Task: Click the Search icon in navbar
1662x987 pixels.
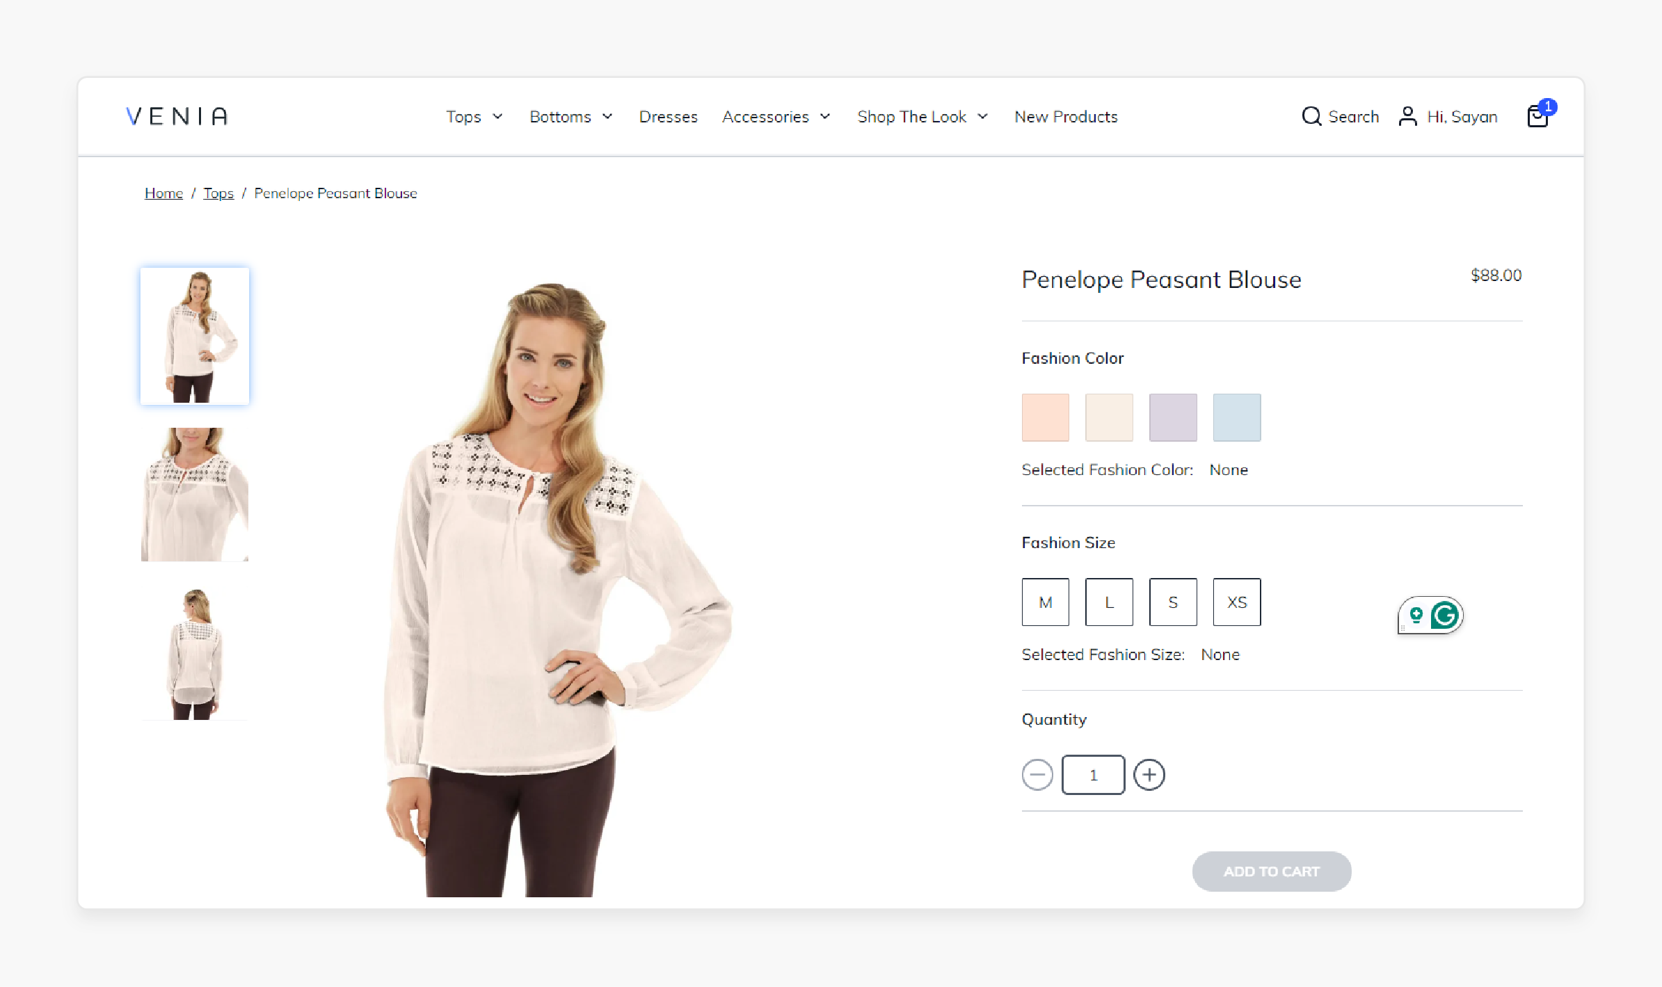Action: click(1311, 116)
